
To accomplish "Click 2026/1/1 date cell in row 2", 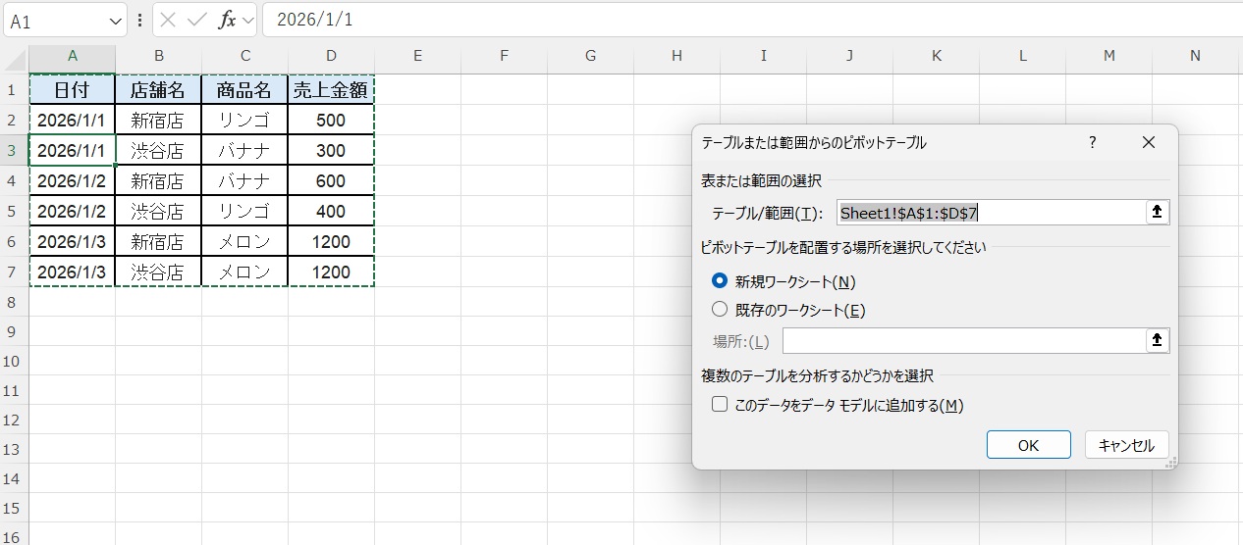I will 73,120.
